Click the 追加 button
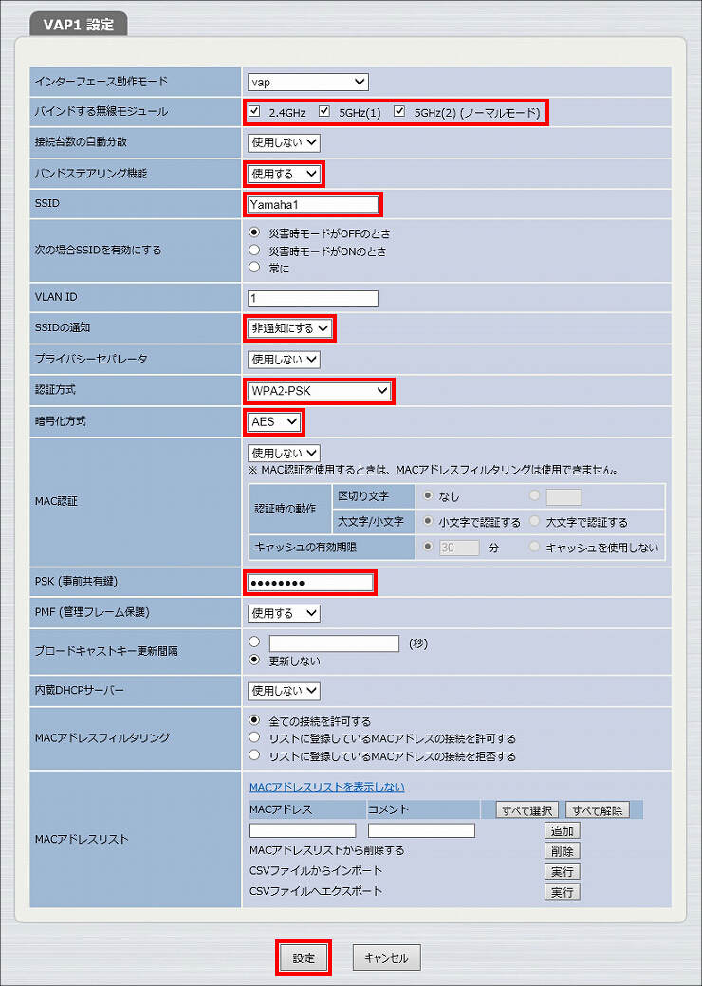The height and width of the screenshot is (986, 702). 562,830
